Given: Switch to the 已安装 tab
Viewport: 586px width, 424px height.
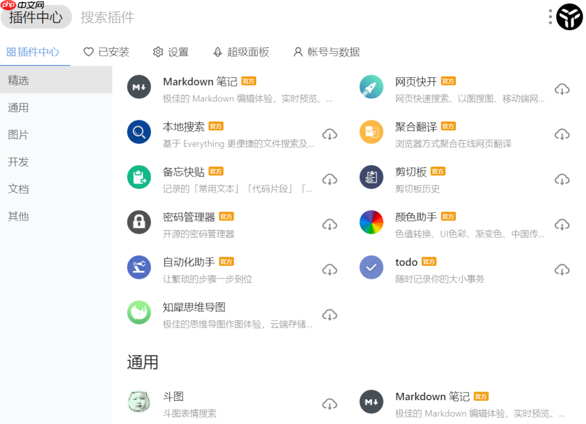Looking at the screenshot, I should point(106,52).
